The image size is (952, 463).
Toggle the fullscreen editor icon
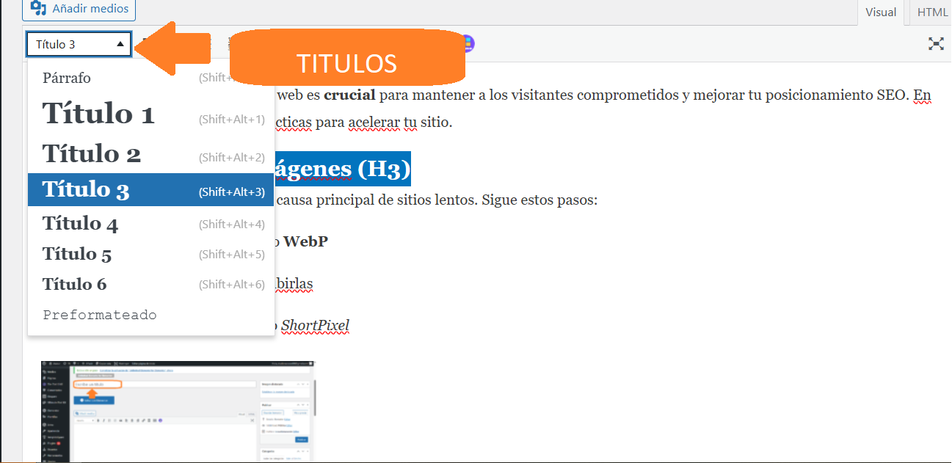click(936, 44)
